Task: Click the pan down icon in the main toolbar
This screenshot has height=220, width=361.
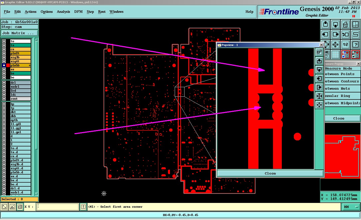Action: click(x=335, y=24)
